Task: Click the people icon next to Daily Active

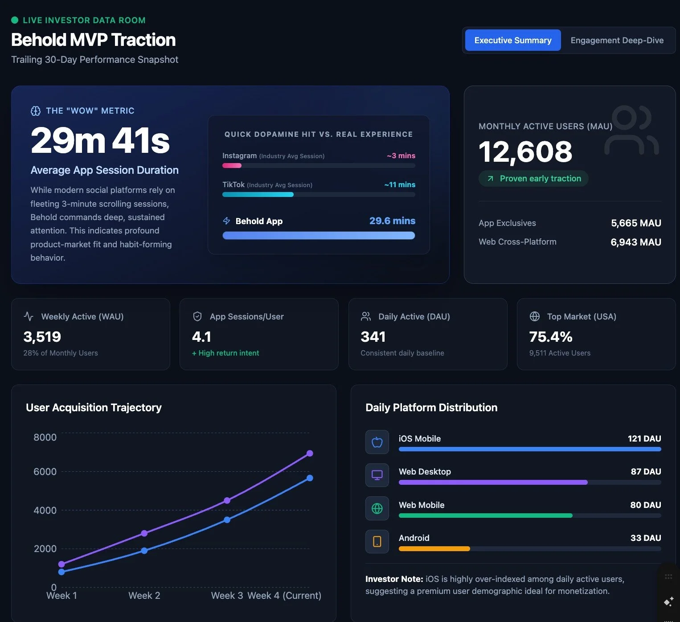Action: point(366,316)
